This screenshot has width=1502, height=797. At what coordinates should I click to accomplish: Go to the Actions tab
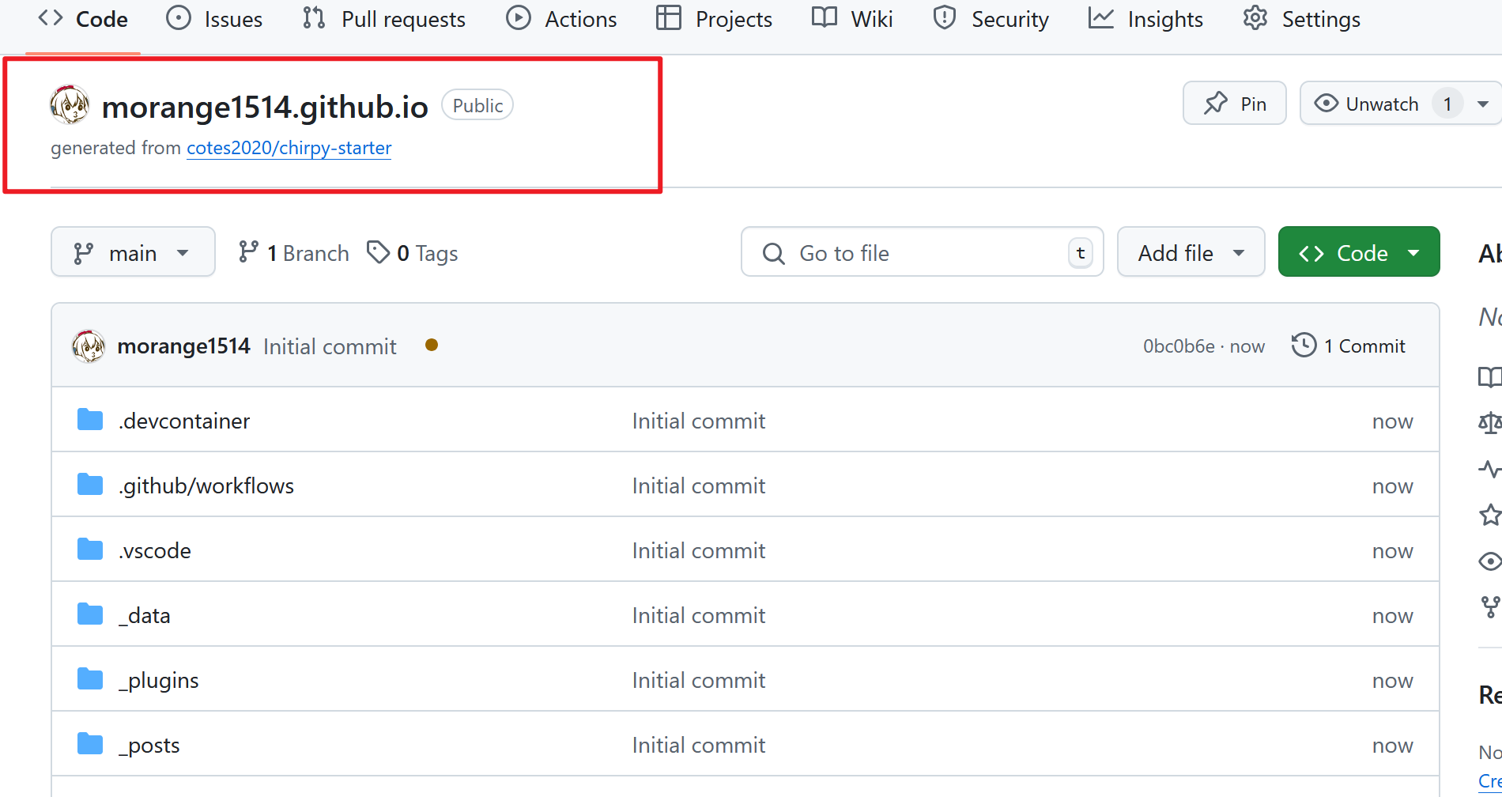(x=561, y=19)
